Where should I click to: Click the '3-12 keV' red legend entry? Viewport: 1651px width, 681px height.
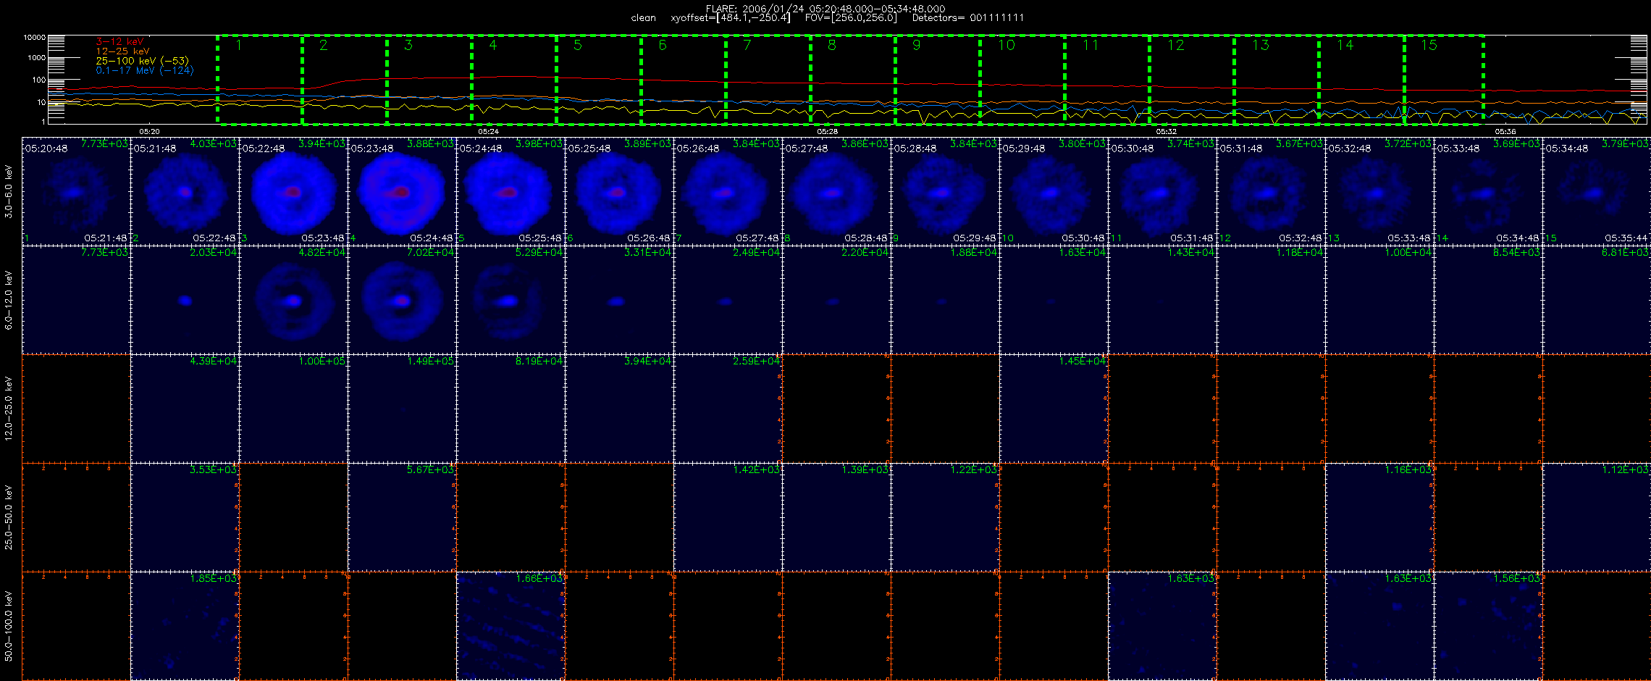tap(119, 42)
